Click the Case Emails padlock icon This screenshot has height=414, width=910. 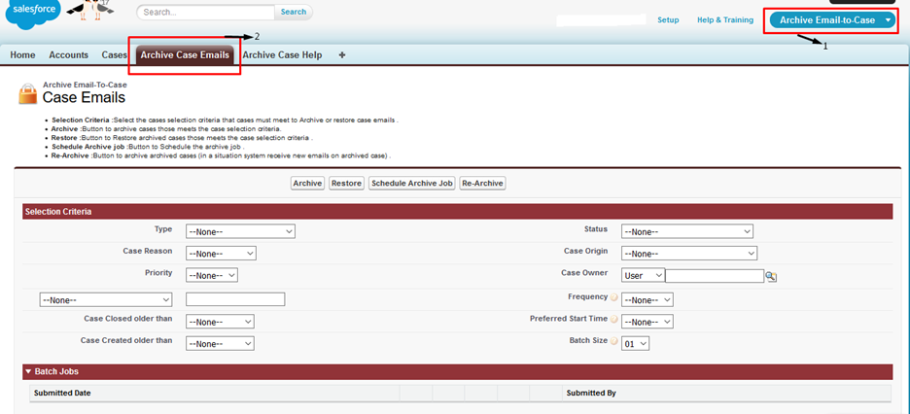pyautogui.click(x=27, y=94)
